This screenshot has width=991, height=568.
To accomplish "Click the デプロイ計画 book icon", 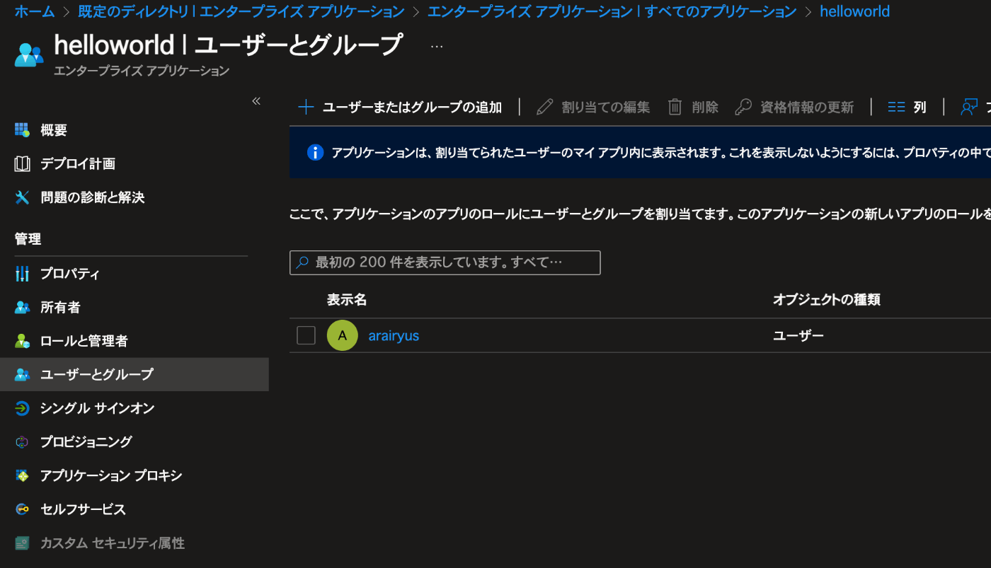I will tap(22, 164).
